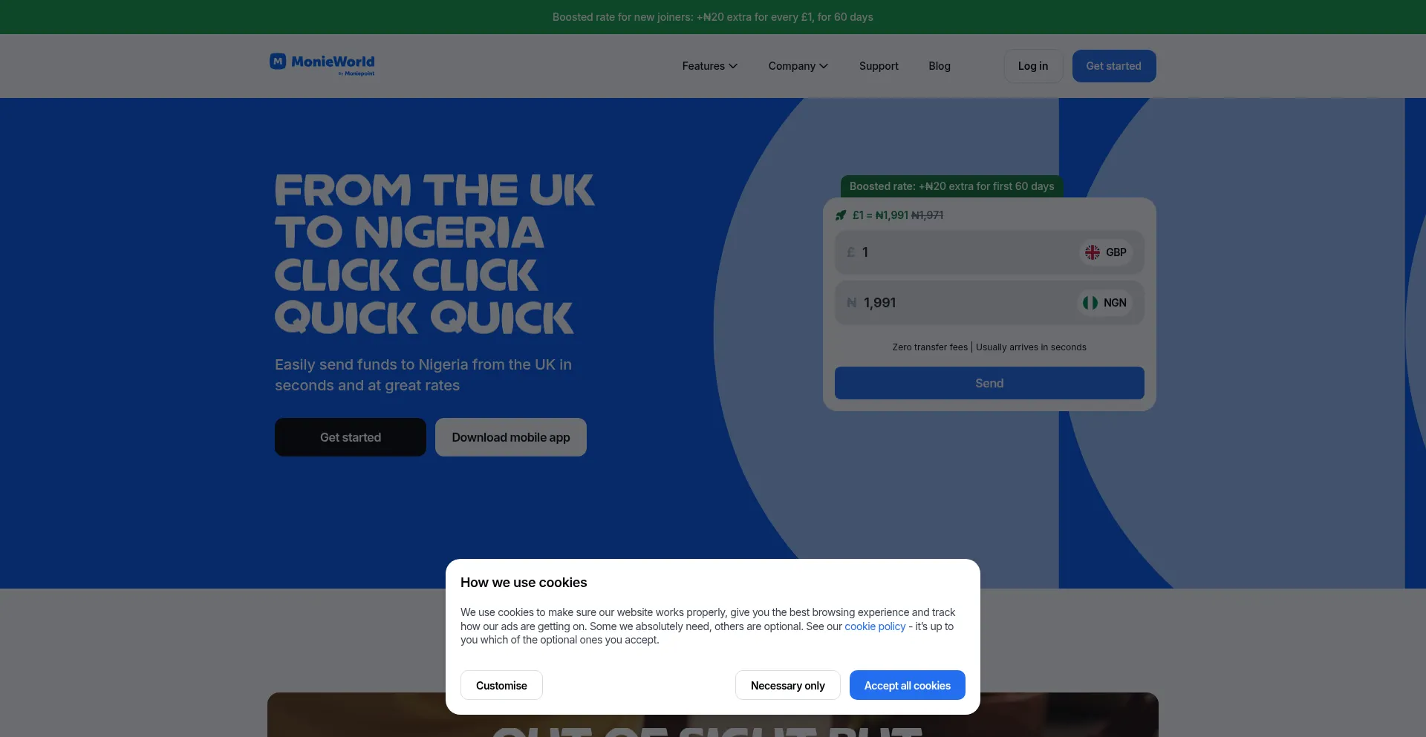The image size is (1426, 737).
Task: Open the NGN currency selector
Action: (1104, 303)
